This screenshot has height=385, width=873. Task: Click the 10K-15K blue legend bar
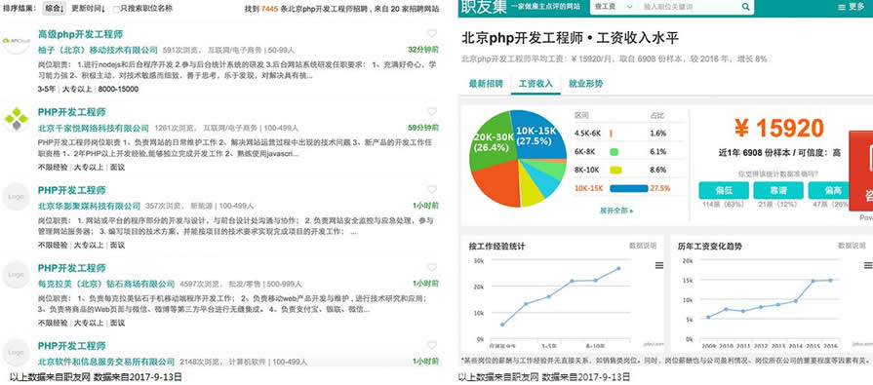[x=629, y=188]
